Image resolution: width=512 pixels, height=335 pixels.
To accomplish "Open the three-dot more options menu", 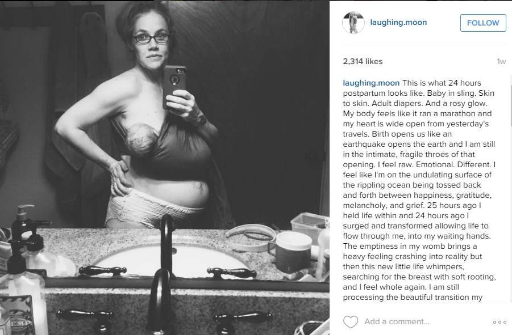I will pos(499,322).
